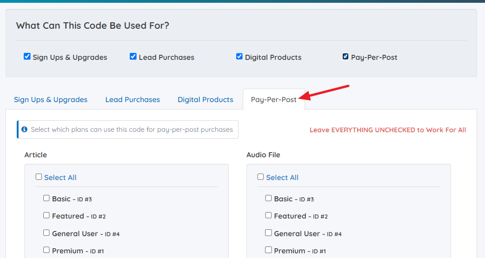Image resolution: width=485 pixels, height=258 pixels.
Task: Check Premium ID #1 under Audio File
Action: point(268,250)
